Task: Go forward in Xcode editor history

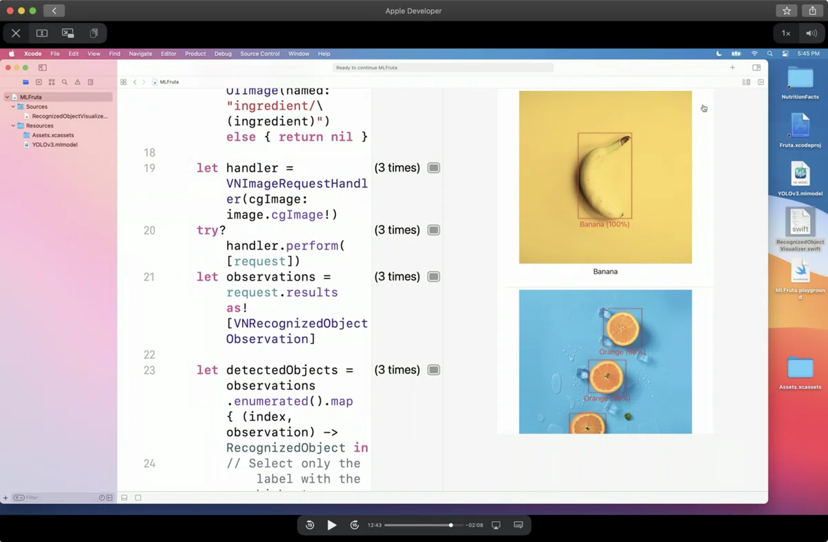Action: [144, 82]
